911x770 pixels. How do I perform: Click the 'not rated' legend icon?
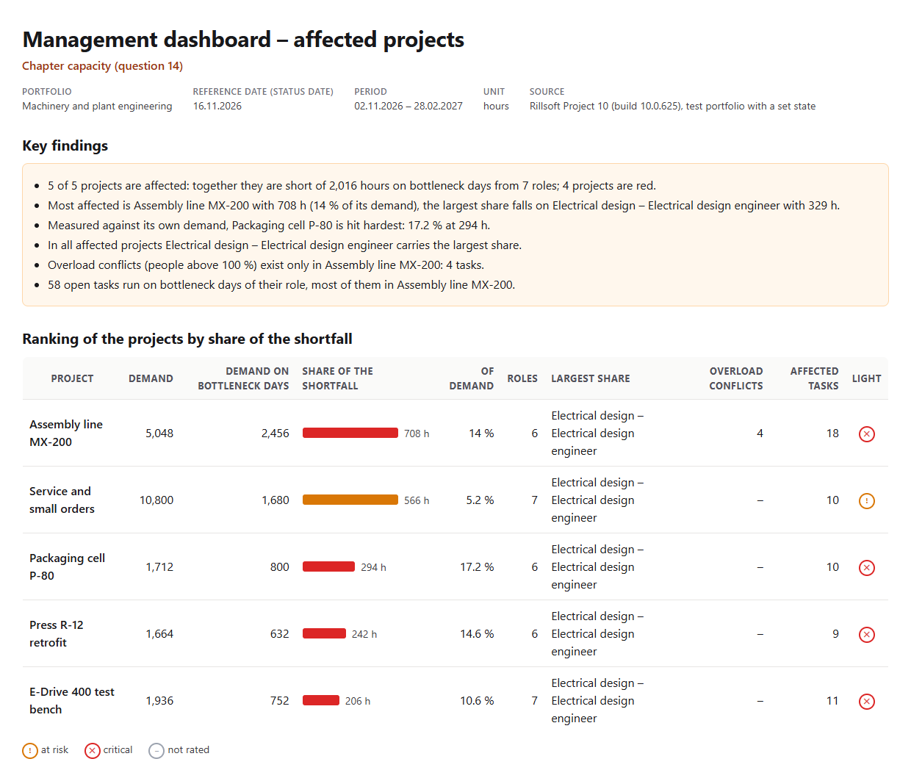tap(156, 751)
